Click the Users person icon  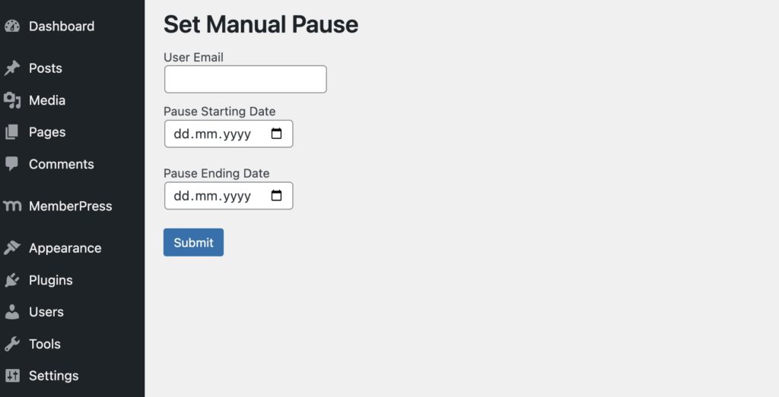(x=11, y=312)
